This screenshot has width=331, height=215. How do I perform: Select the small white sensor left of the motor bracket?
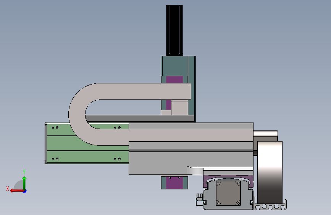[200, 200]
